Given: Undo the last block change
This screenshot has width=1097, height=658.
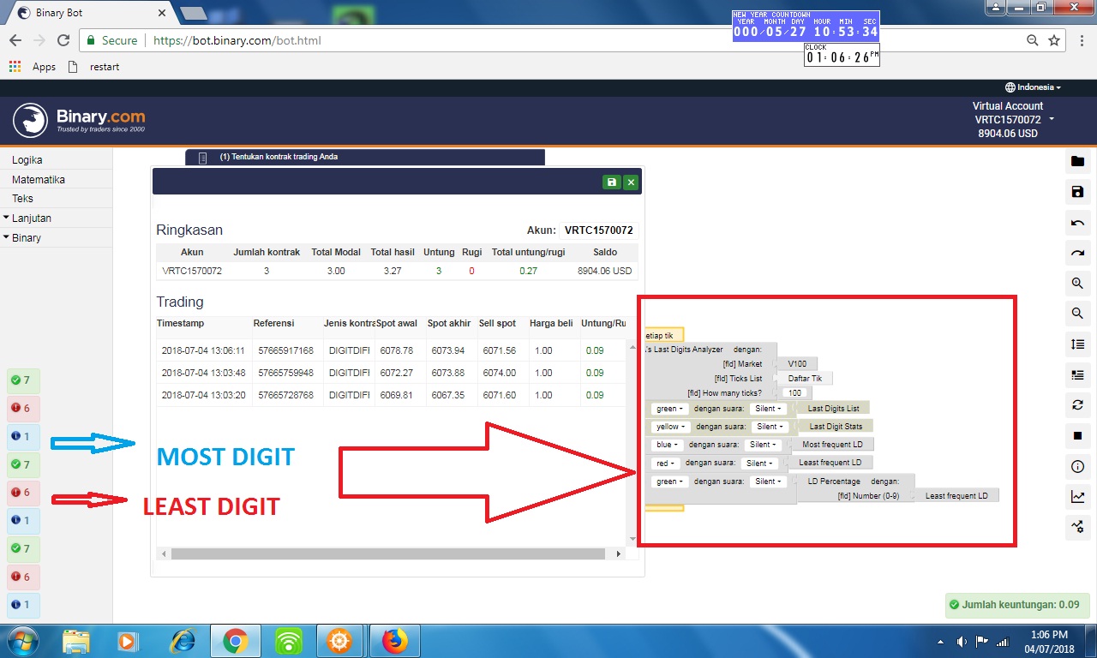Looking at the screenshot, I should point(1078,223).
